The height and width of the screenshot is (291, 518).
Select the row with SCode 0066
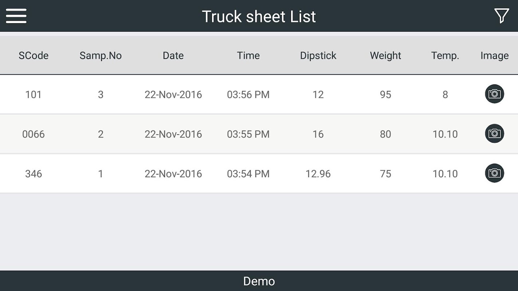click(x=259, y=134)
